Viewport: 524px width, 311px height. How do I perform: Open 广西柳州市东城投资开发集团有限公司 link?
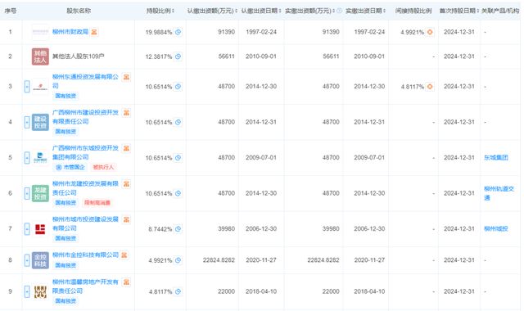coord(85,153)
